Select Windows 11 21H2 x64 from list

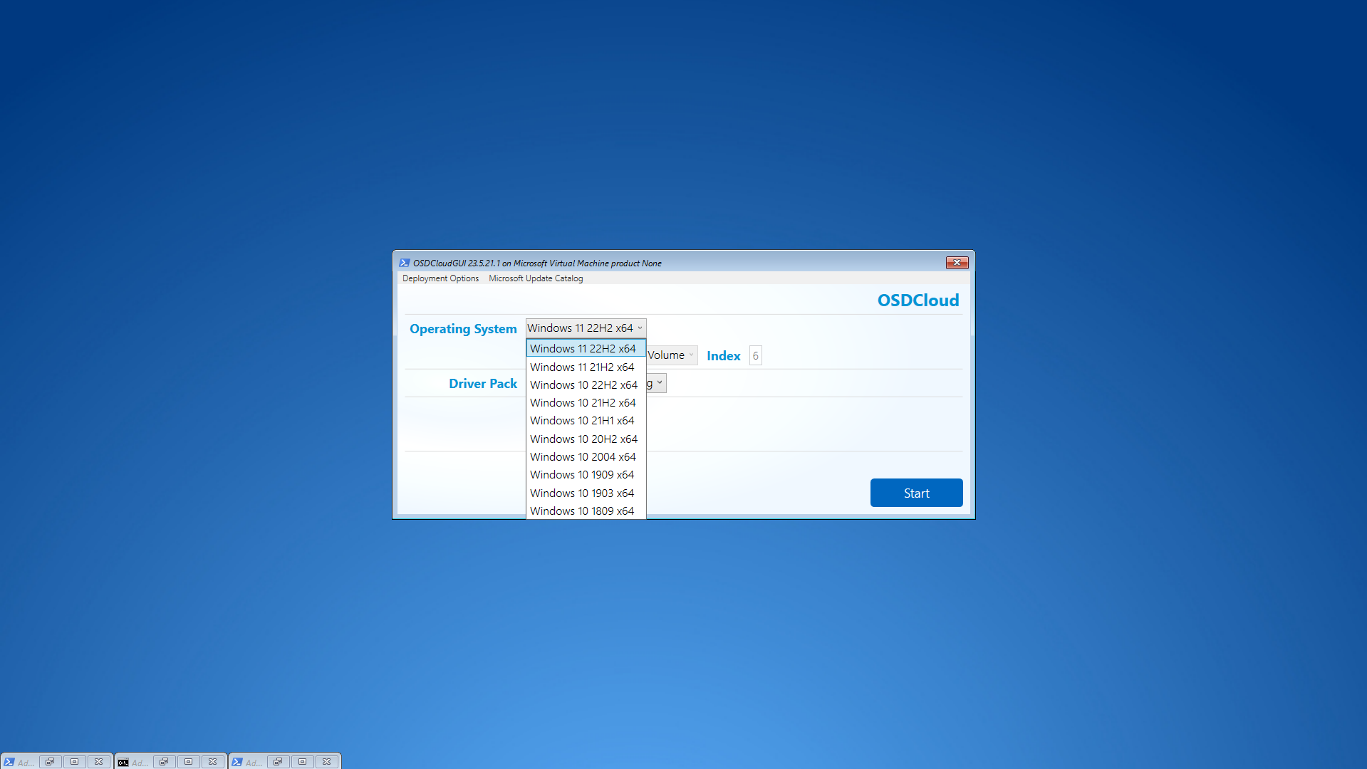(582, 367)
